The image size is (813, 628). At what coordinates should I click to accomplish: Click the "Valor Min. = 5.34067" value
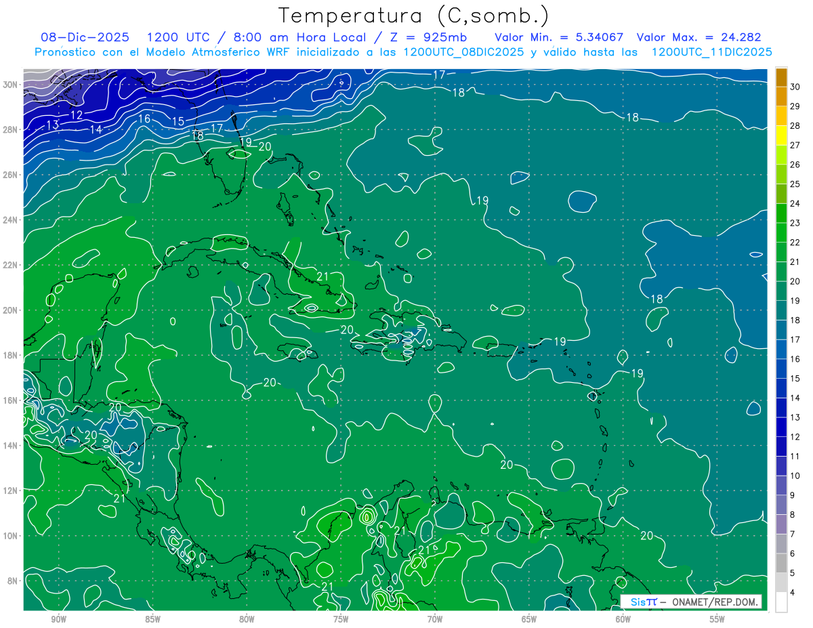click(559, 38)
